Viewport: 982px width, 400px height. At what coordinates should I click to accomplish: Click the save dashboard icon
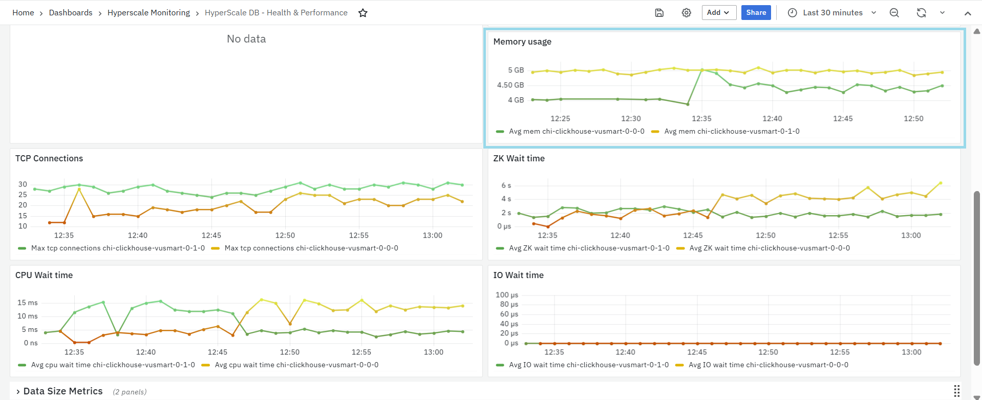point(659,13)
